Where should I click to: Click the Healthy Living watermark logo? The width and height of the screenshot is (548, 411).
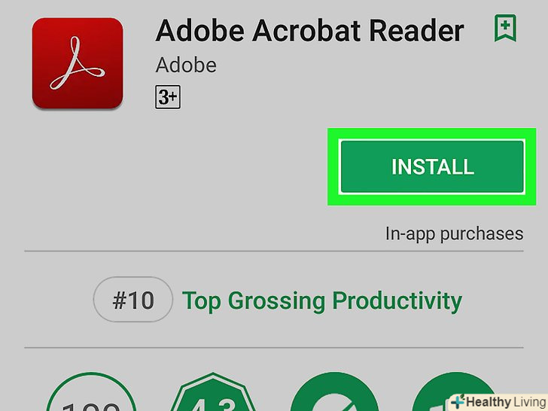coord(499,401)
